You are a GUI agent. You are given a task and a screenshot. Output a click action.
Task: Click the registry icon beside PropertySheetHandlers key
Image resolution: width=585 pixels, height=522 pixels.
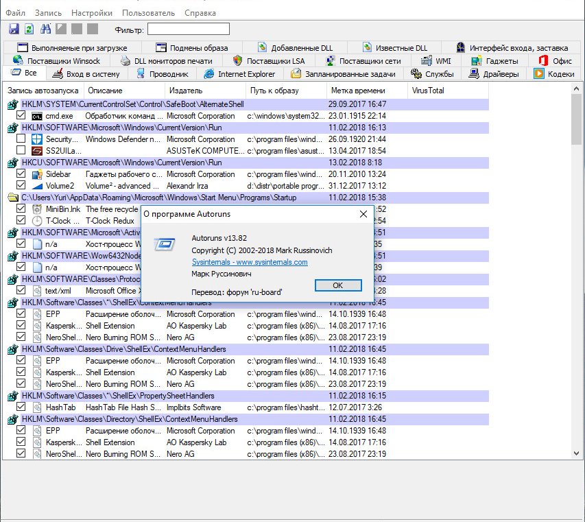point(12,396)
